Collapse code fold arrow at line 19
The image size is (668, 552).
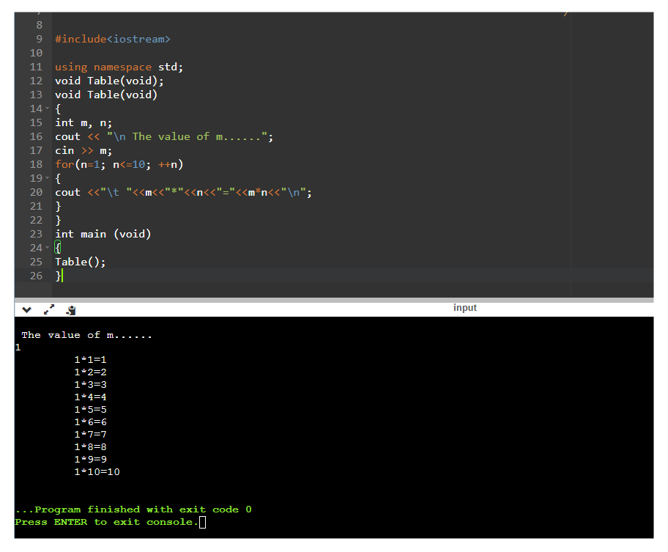tap(48, 177)
